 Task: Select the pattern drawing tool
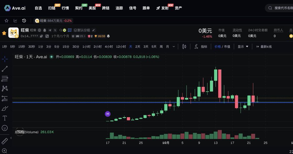pos(5,88)
